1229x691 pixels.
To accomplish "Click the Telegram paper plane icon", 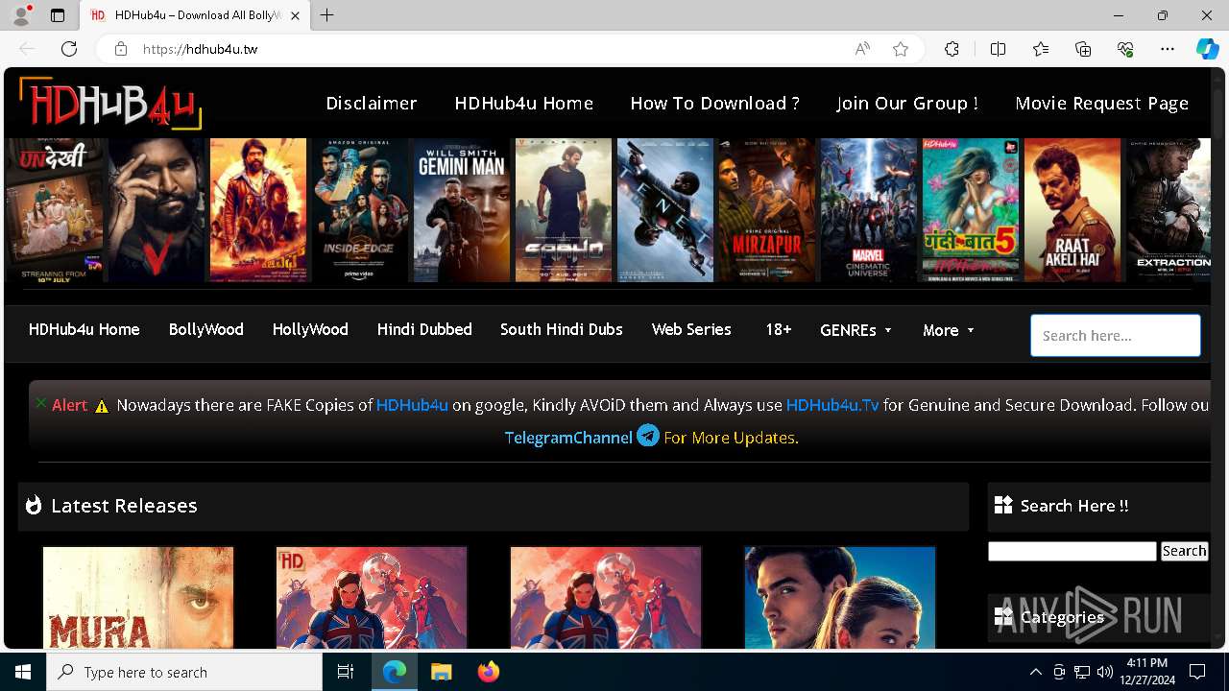I will click(648, 436).
